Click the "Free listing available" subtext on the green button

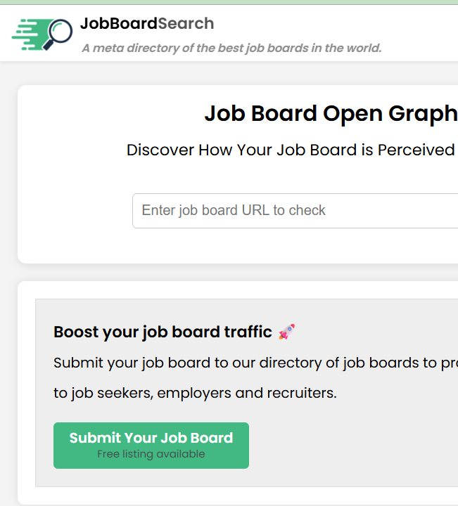pyautogui.click(x=151, y=454)
